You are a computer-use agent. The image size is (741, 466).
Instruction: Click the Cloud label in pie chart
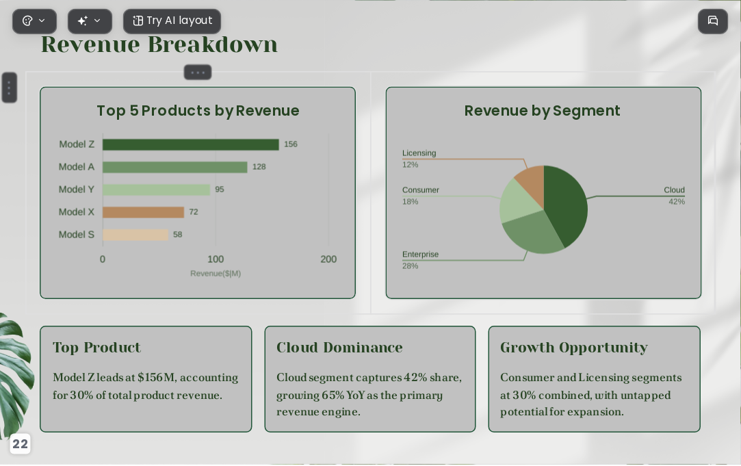[x=674, y=190]
